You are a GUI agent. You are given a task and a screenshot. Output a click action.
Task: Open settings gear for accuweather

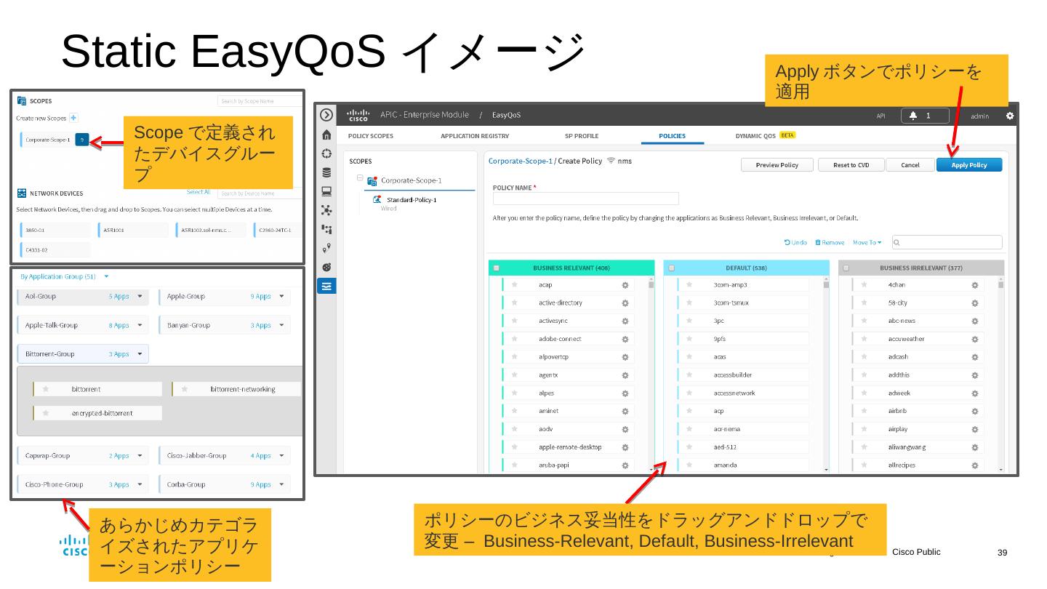[974, 339]
